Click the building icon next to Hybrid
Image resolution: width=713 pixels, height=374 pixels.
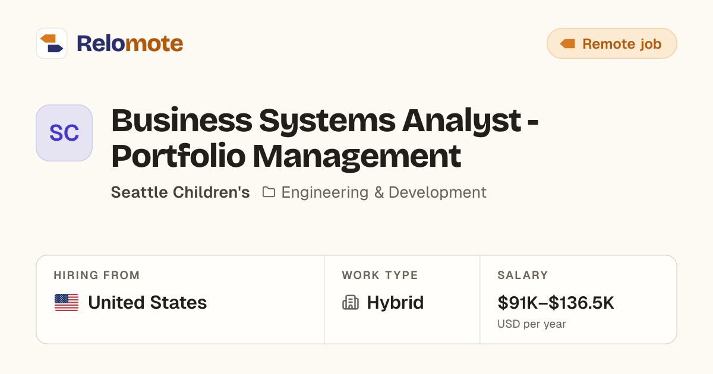coord(351,303)
